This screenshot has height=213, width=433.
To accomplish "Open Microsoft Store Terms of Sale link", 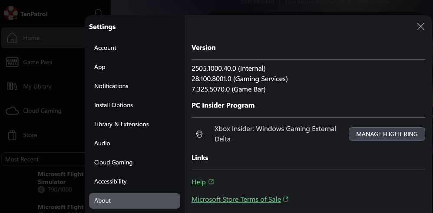I will click(236, 200).
